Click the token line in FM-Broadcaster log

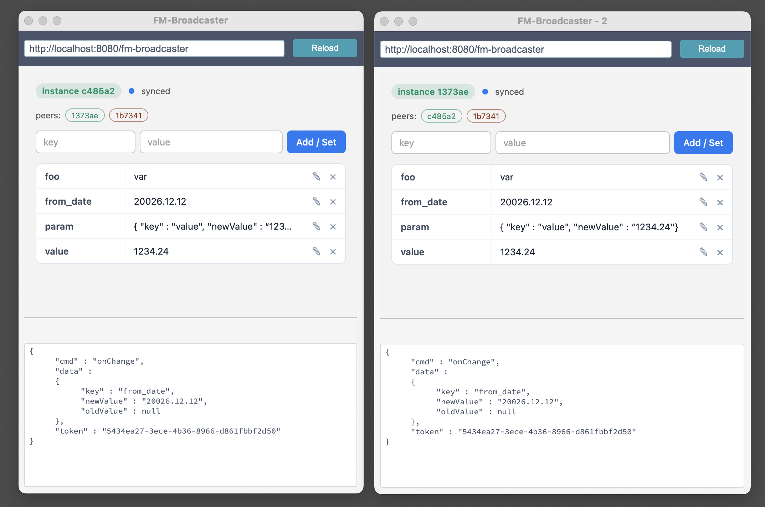pyautogui.click(x=168, y=431)
